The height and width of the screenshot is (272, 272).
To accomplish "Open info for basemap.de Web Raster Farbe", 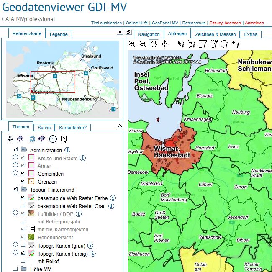I will point(113,198).
